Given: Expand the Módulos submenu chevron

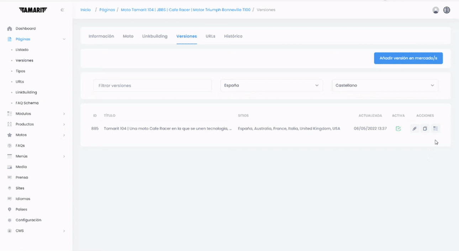Looking at the screenshot, I should click(64, 114).
